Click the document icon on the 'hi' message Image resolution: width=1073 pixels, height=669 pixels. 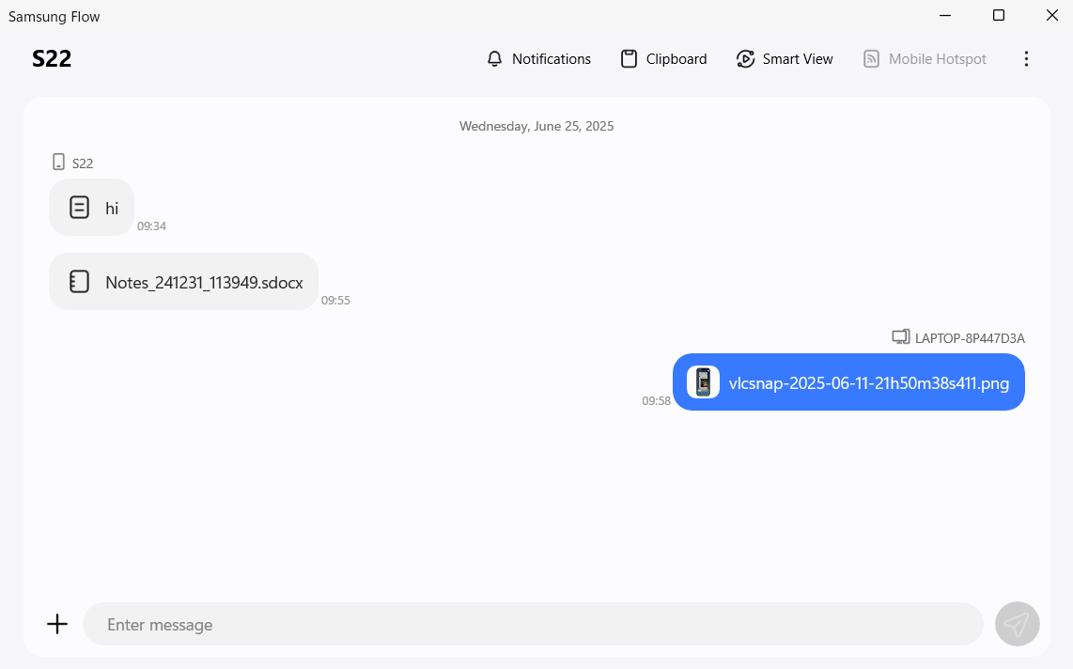[79, 207]
